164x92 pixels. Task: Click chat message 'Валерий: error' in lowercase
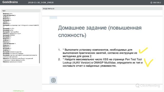pos(8,30)
